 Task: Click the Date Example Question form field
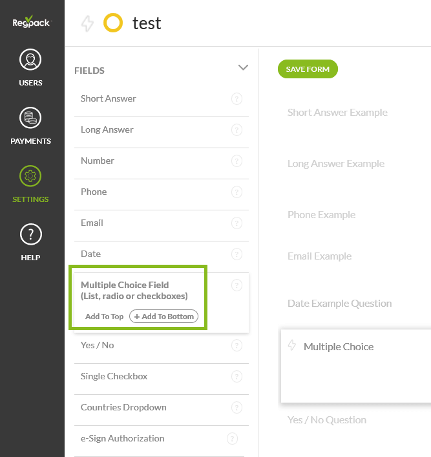[339, 303]
